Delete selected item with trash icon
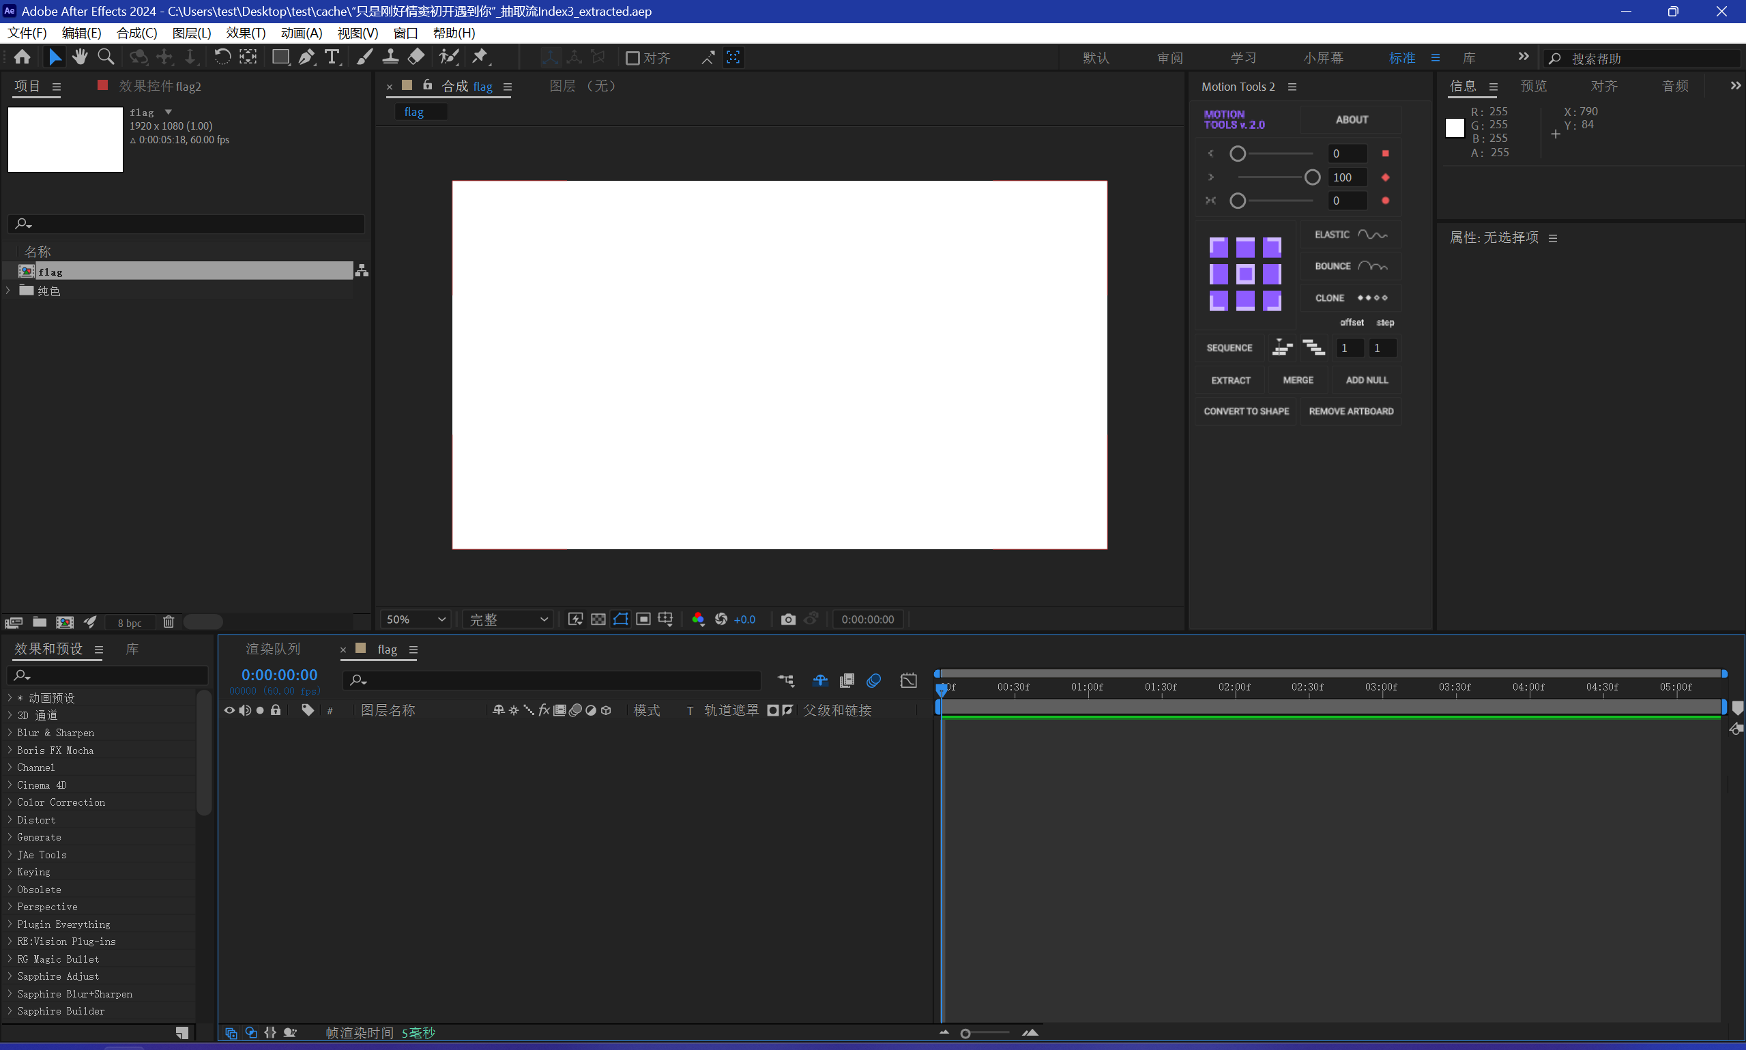Screen dimensions: 1746x1050 [169, 622]
